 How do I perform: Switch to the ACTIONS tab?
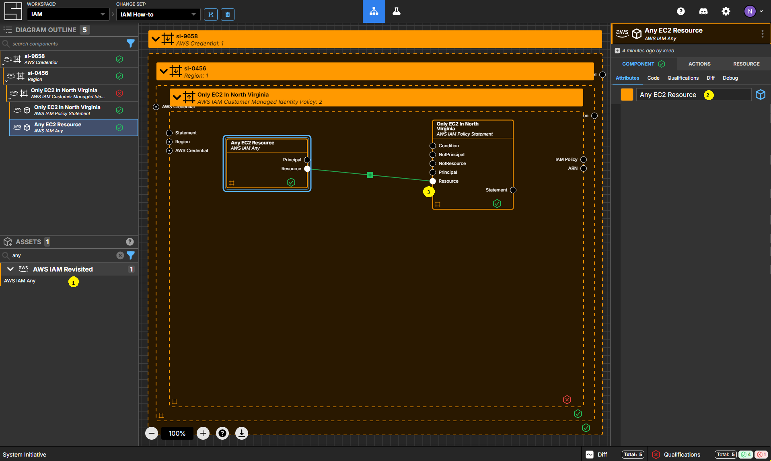[699, 64]
